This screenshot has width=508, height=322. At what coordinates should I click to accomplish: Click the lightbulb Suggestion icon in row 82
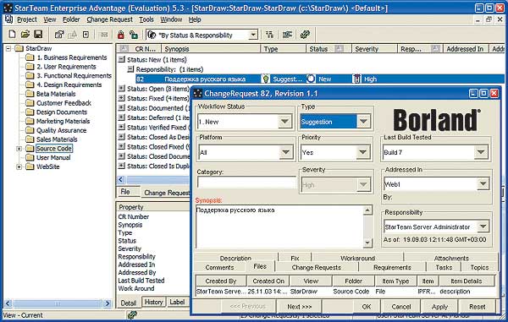point(266,79)
